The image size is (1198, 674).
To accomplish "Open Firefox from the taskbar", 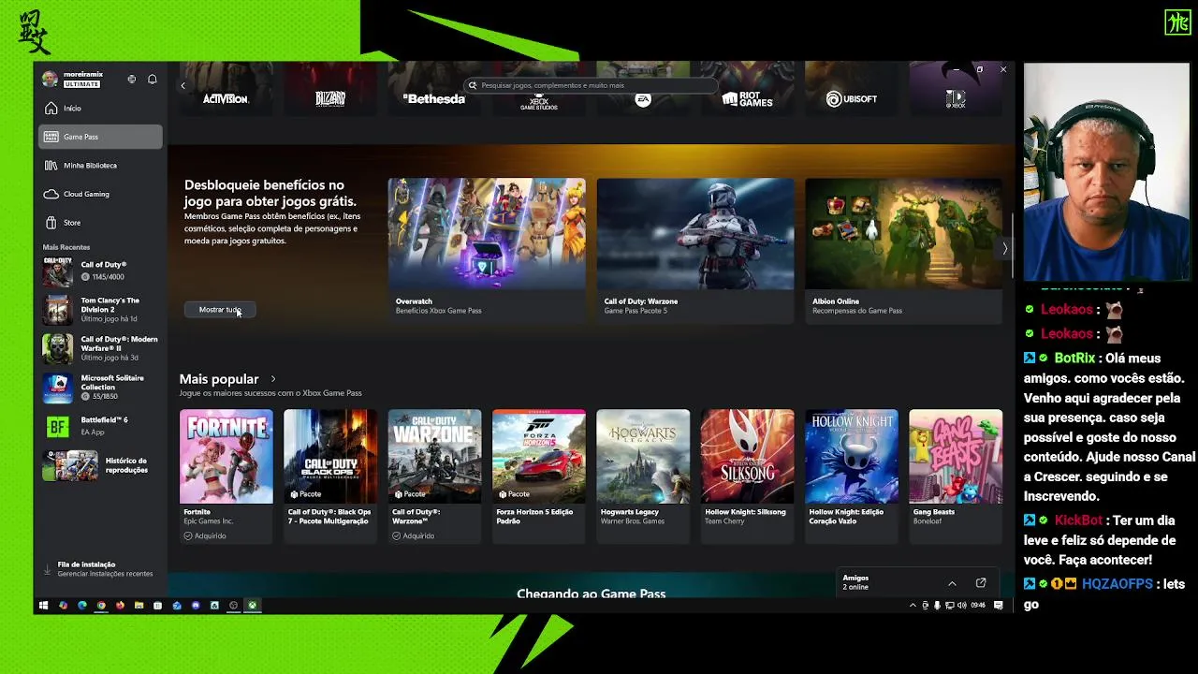I will pyautogui.click(x=120, y=606).
